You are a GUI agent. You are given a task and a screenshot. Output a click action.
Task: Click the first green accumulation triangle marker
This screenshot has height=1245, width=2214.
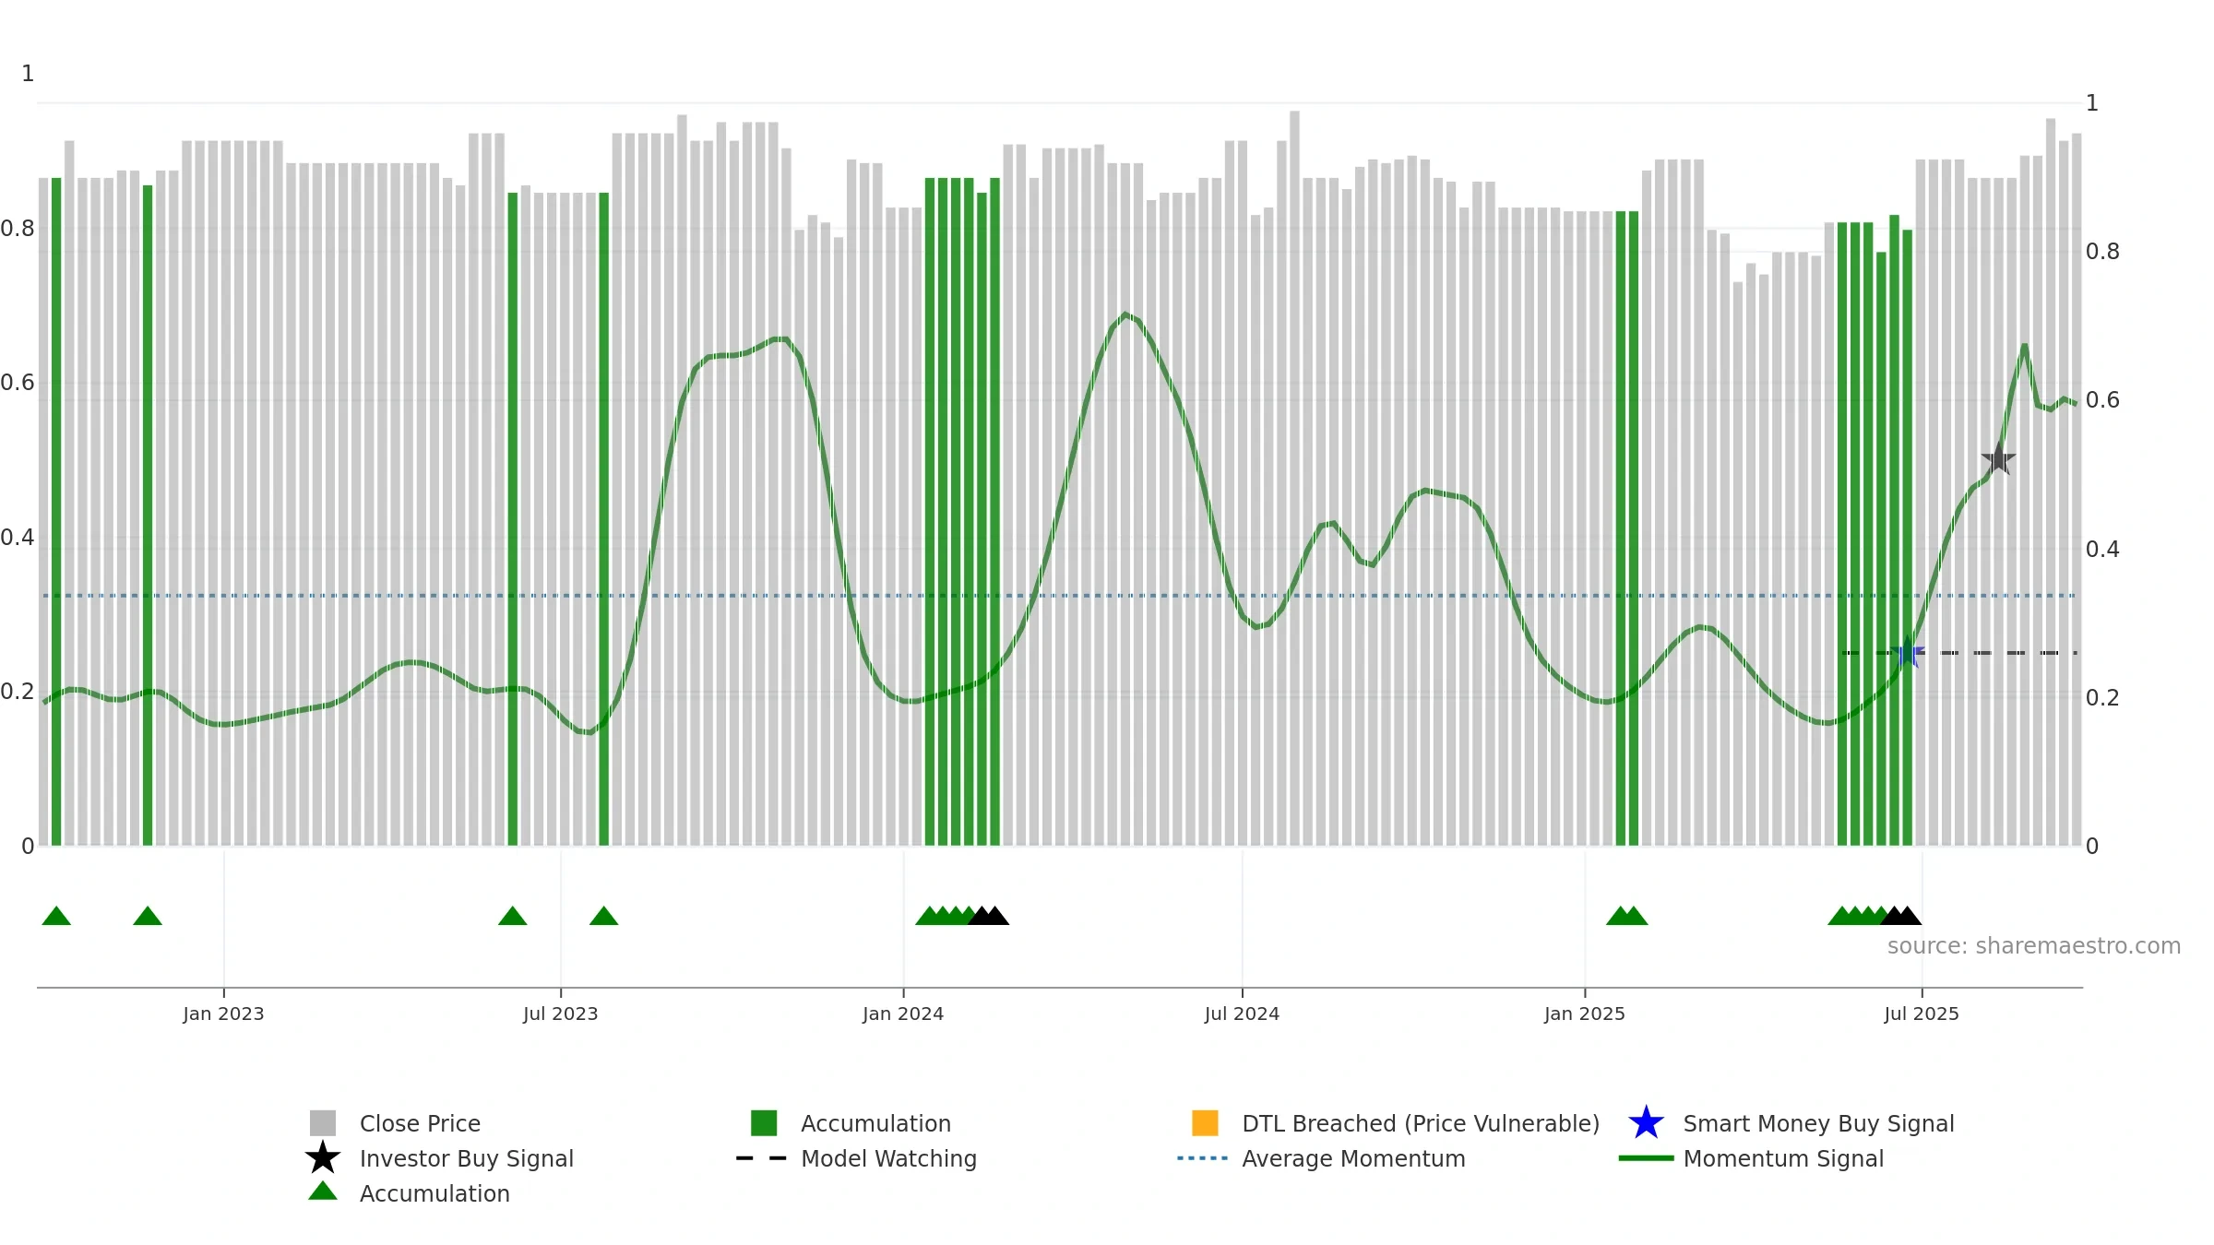[56, 916]
